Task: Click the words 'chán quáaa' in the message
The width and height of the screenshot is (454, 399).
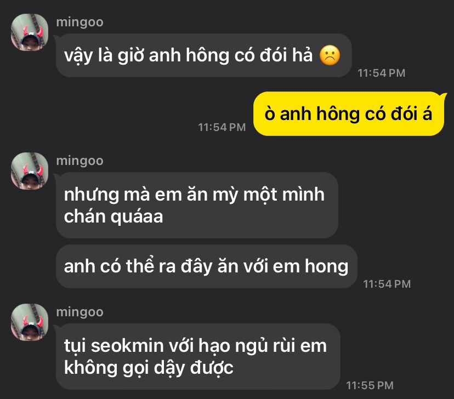Action: pos(113,216)
